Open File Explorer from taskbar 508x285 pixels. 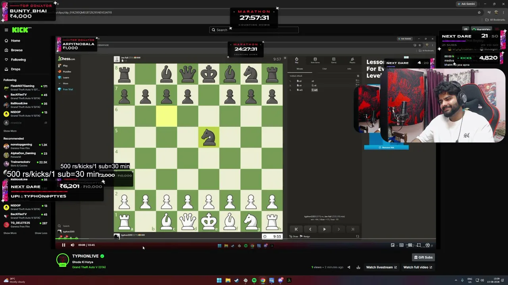228,281
